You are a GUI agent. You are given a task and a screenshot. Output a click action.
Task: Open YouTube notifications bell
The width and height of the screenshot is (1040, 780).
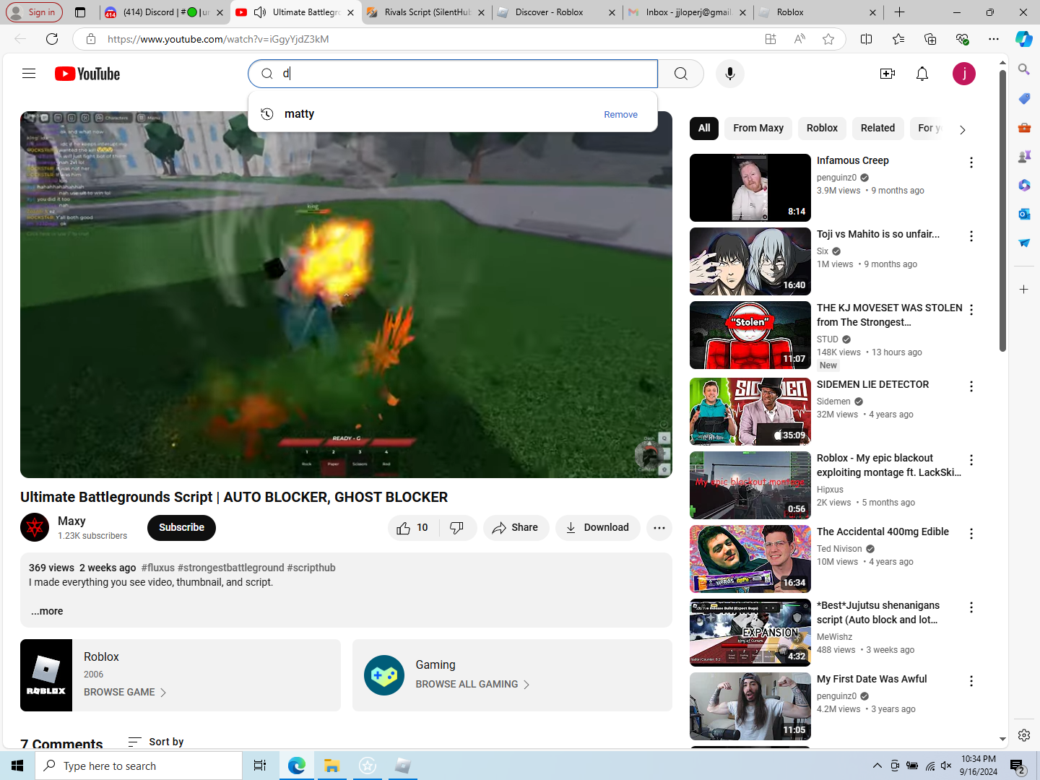click(922, 74)
